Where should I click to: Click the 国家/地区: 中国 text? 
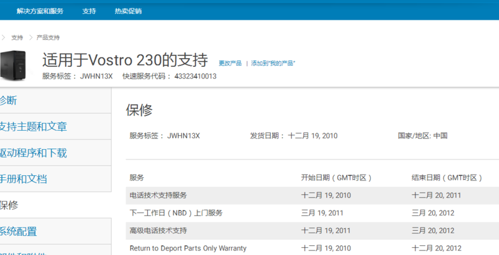click(423, 136)
